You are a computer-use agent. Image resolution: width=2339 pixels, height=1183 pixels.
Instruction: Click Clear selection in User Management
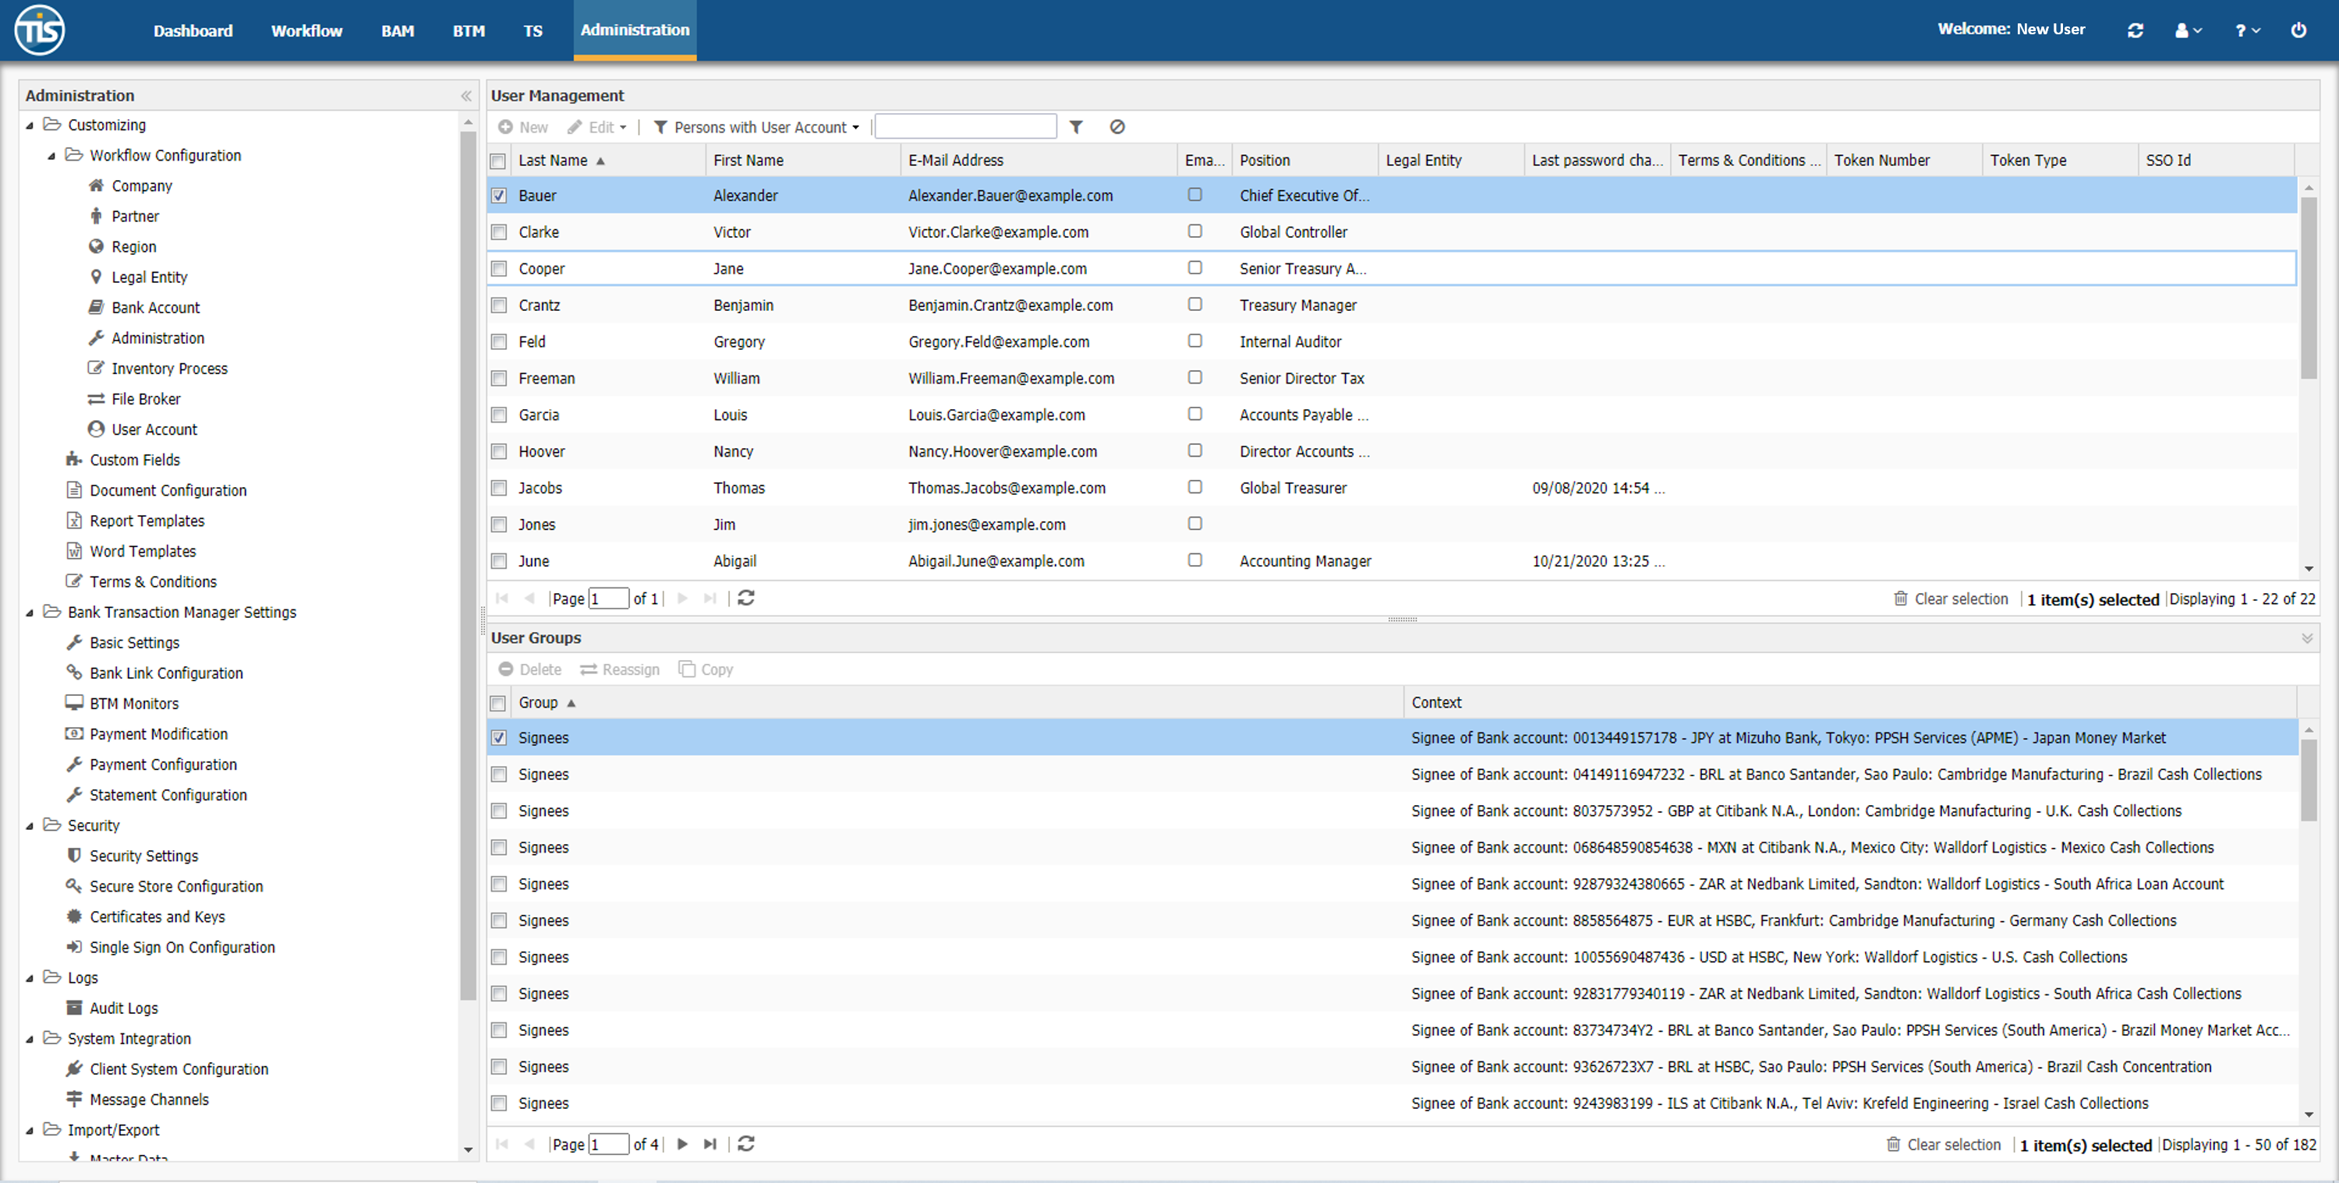(x=1951, y=599)
